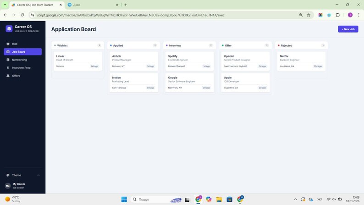Screen dimensions: 364x205
Task: Open the Networking menu item
Action: click(23, 60)
